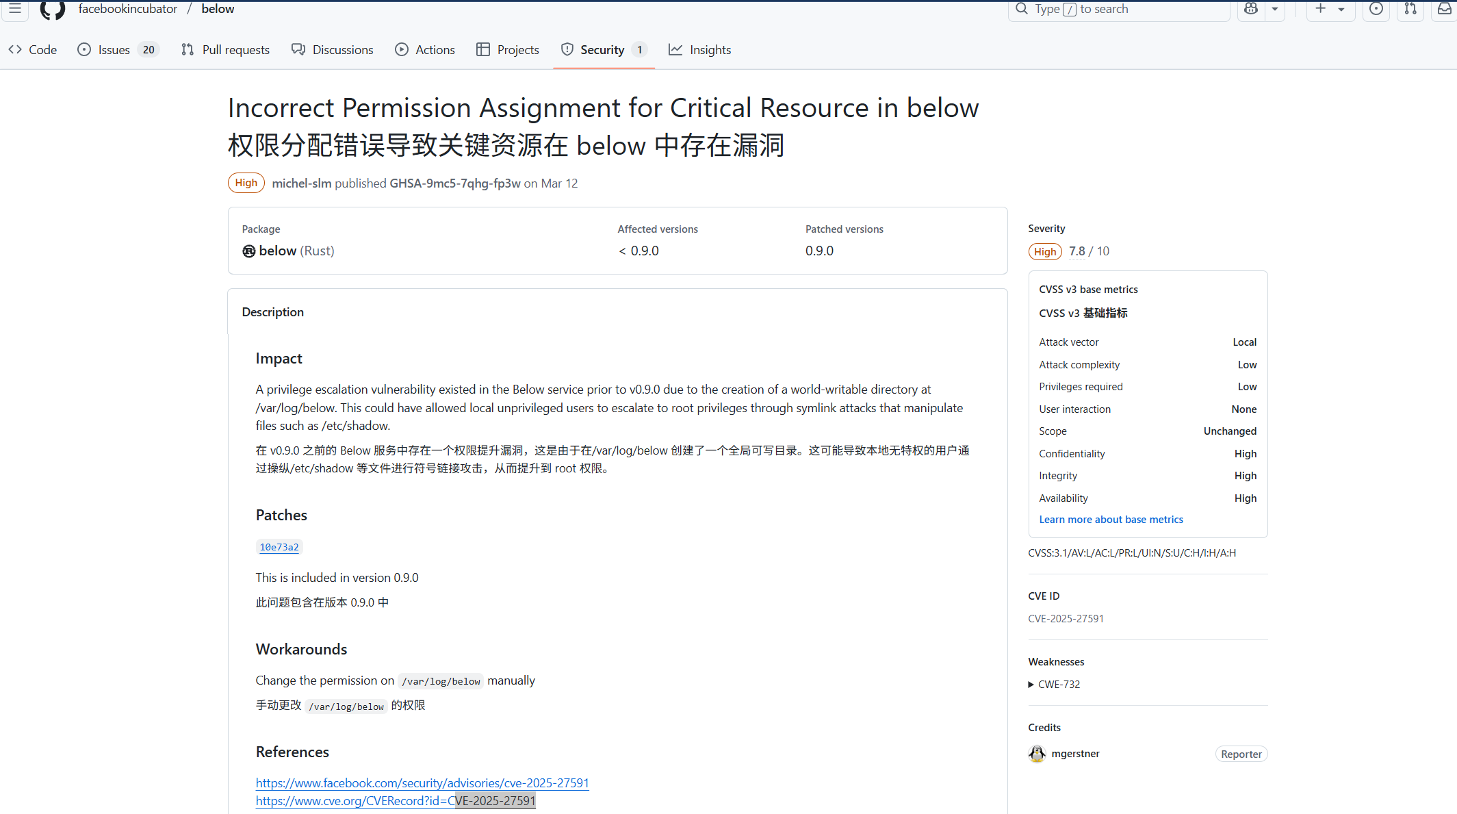Click the 7.8 severity score
The width and height of the screenshot is (1457, 814).
point(1076,251)
